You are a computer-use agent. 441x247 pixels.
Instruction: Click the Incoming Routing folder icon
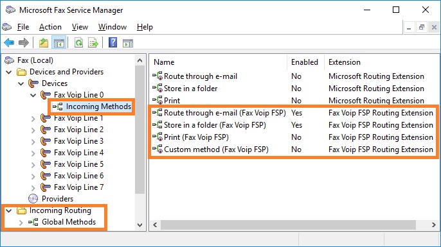coord(21,210)
